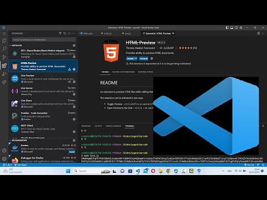267x200 pixels.
Task: Filter extensions with the funnel icon
Action: (x=60, y=33)
